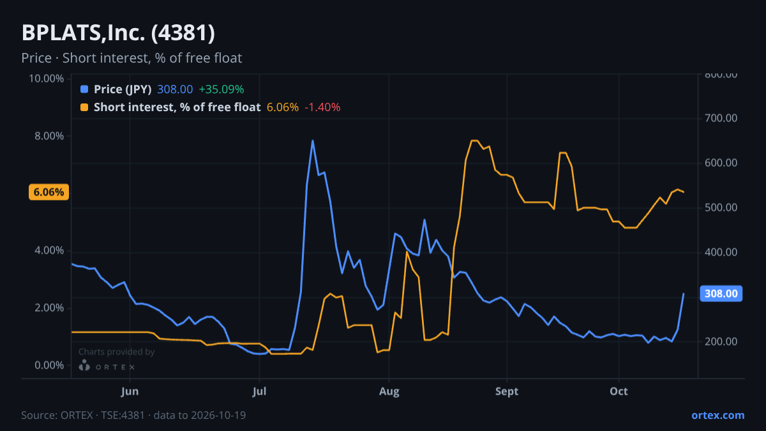Open the ortex.com link

(x=717, y=415)
